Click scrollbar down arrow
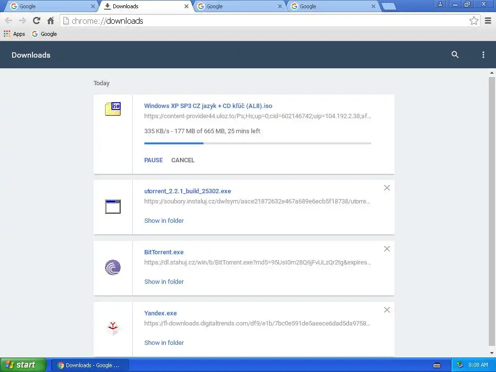The image size is (496, 372). pyautogui.click(x=492, y=353)
